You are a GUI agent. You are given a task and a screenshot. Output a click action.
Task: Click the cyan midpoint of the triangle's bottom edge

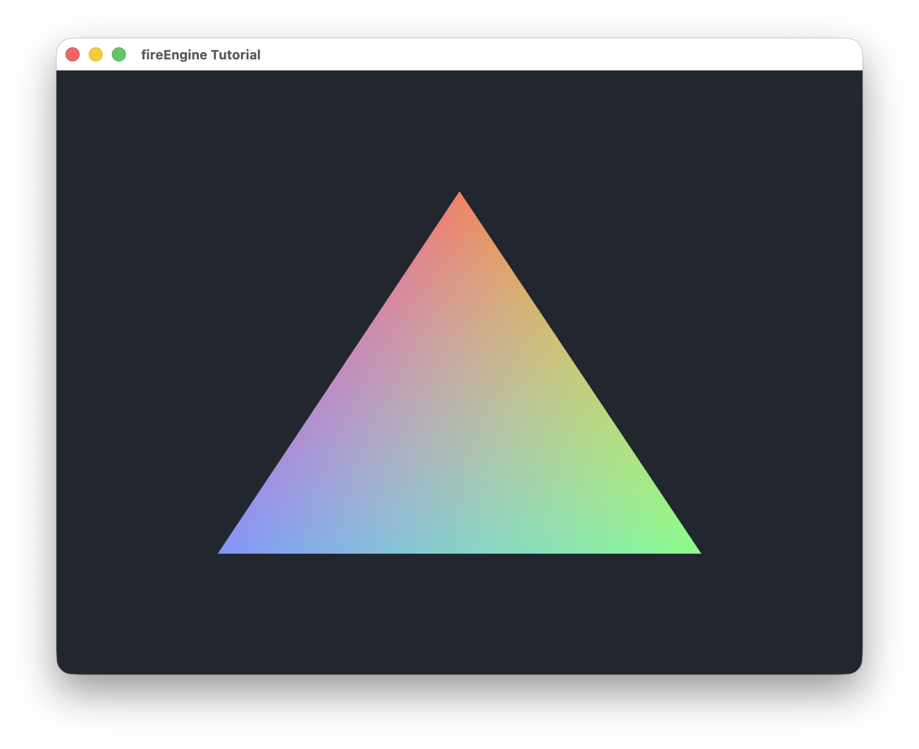(459, 549)
